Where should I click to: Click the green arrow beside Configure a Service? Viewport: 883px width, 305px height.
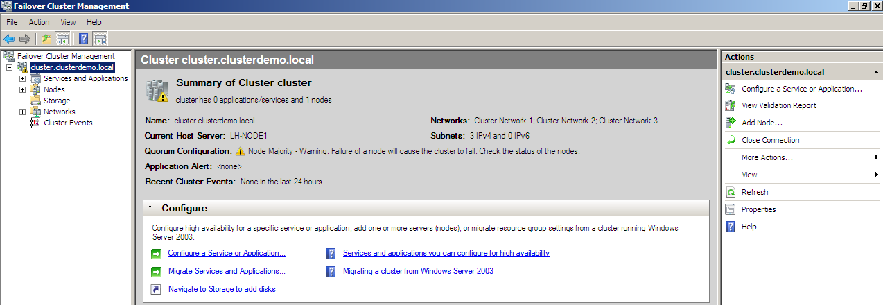point(156,254)
